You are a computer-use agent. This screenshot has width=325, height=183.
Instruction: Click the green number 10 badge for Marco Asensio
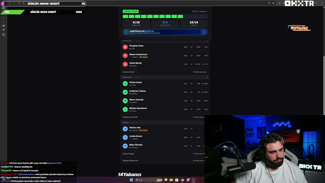pyautogui.click(x=125, y=101)
